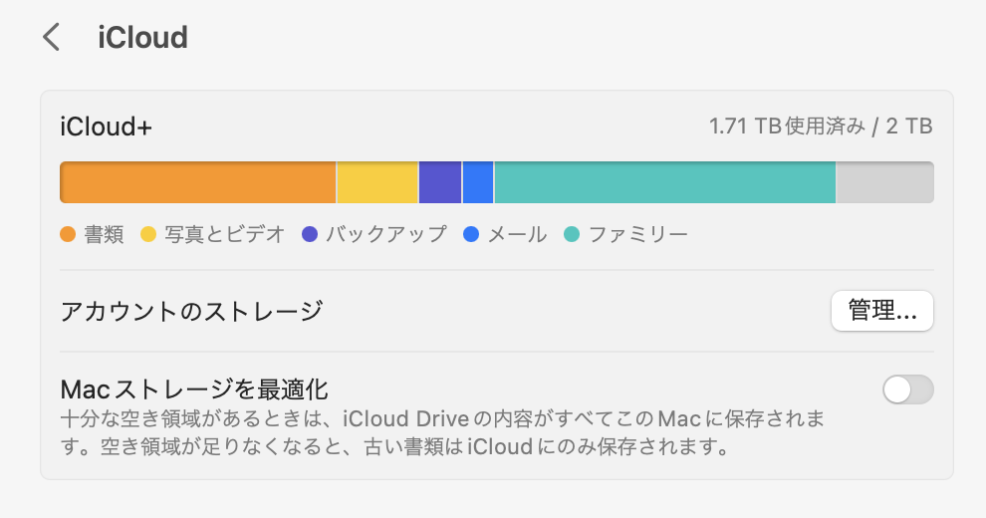Click the iCloud page title

pyautogui.click(x=142, y=38)
